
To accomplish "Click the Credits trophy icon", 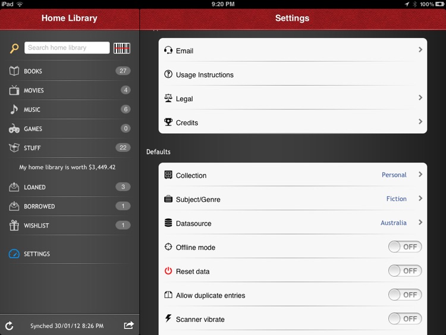I will [168, 122].
